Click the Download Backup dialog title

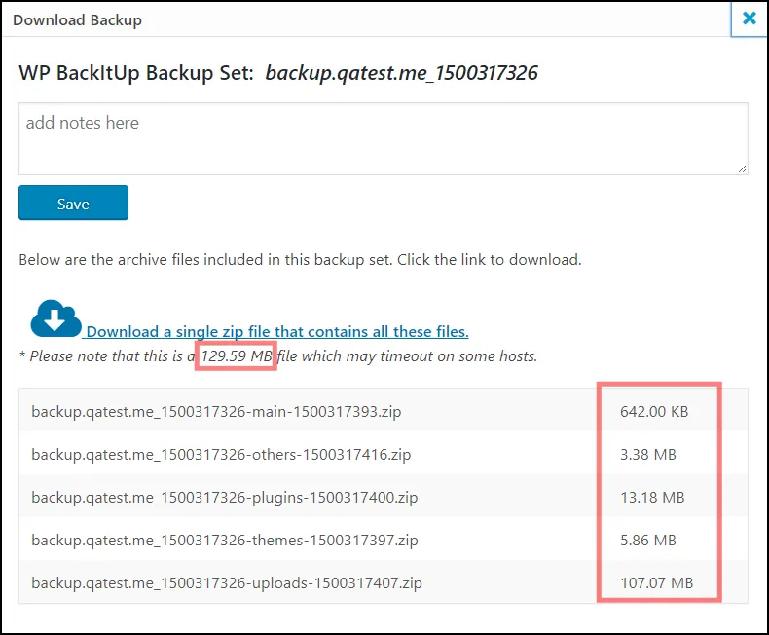[x=78, y=20]
